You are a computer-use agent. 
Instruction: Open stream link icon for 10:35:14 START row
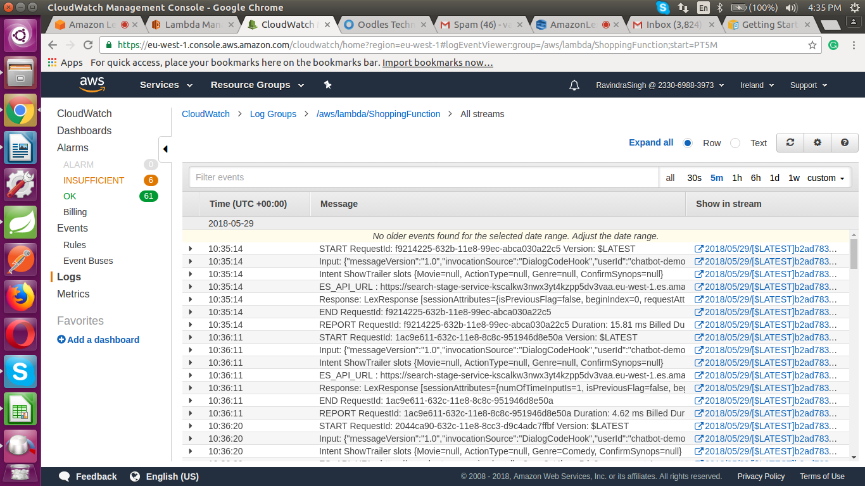(x=699, y=249)
